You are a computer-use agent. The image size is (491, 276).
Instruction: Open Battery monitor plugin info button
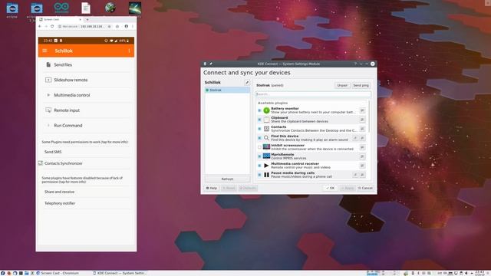point(362,110)
